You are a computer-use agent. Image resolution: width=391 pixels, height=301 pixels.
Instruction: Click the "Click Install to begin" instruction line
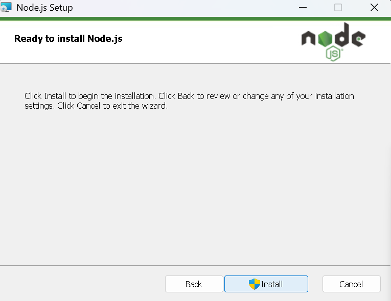click(189, 96)
